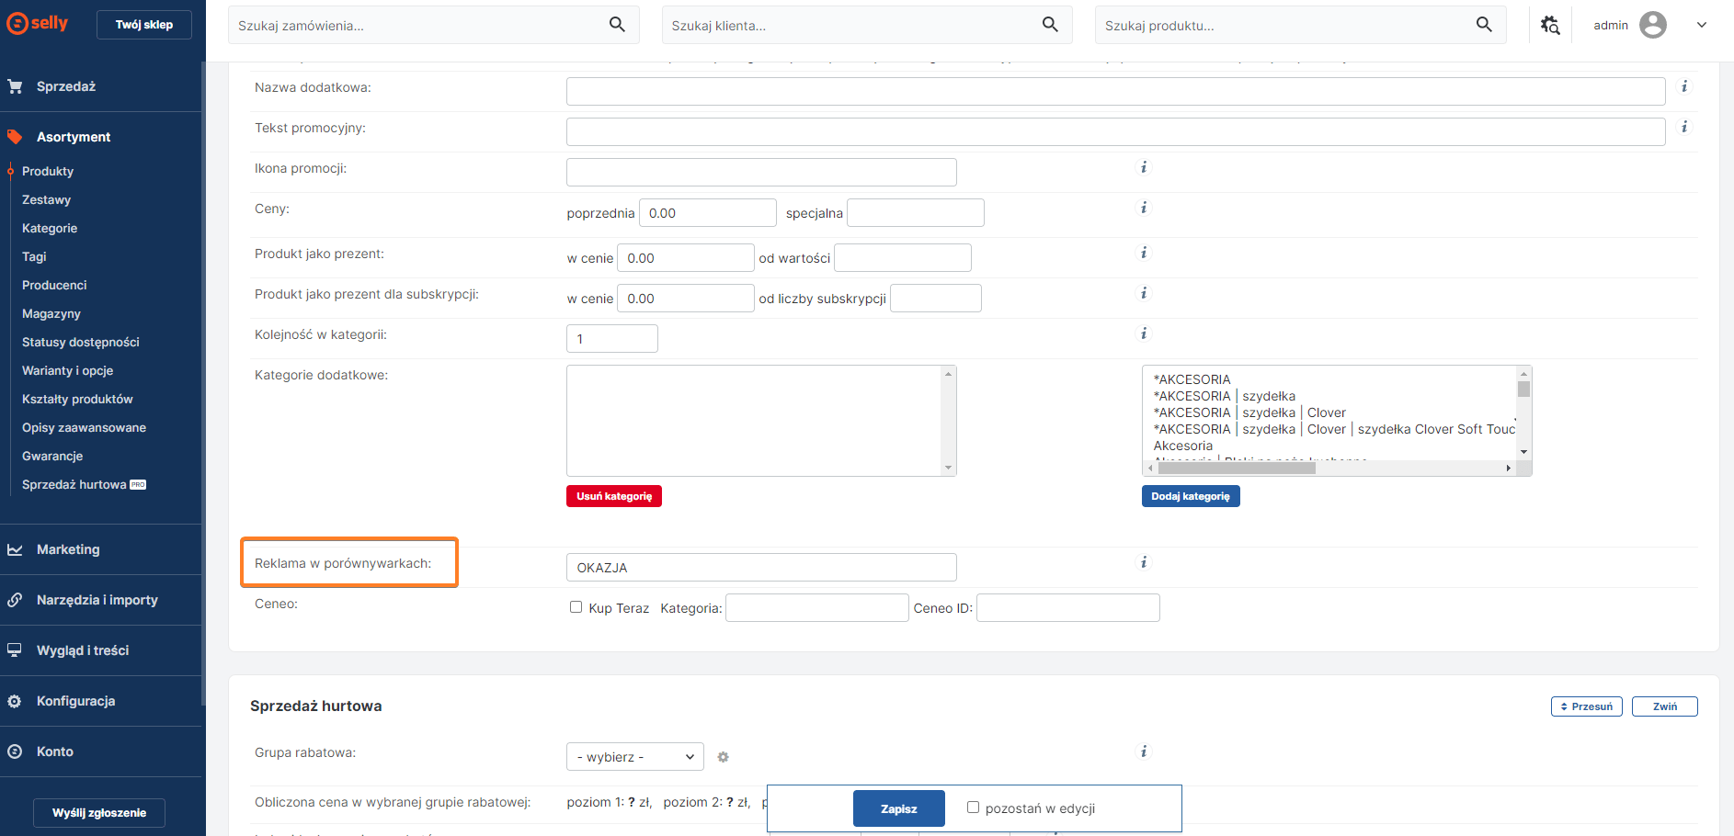Show info for Reklama w porównywarkach

pos(1144,562)
